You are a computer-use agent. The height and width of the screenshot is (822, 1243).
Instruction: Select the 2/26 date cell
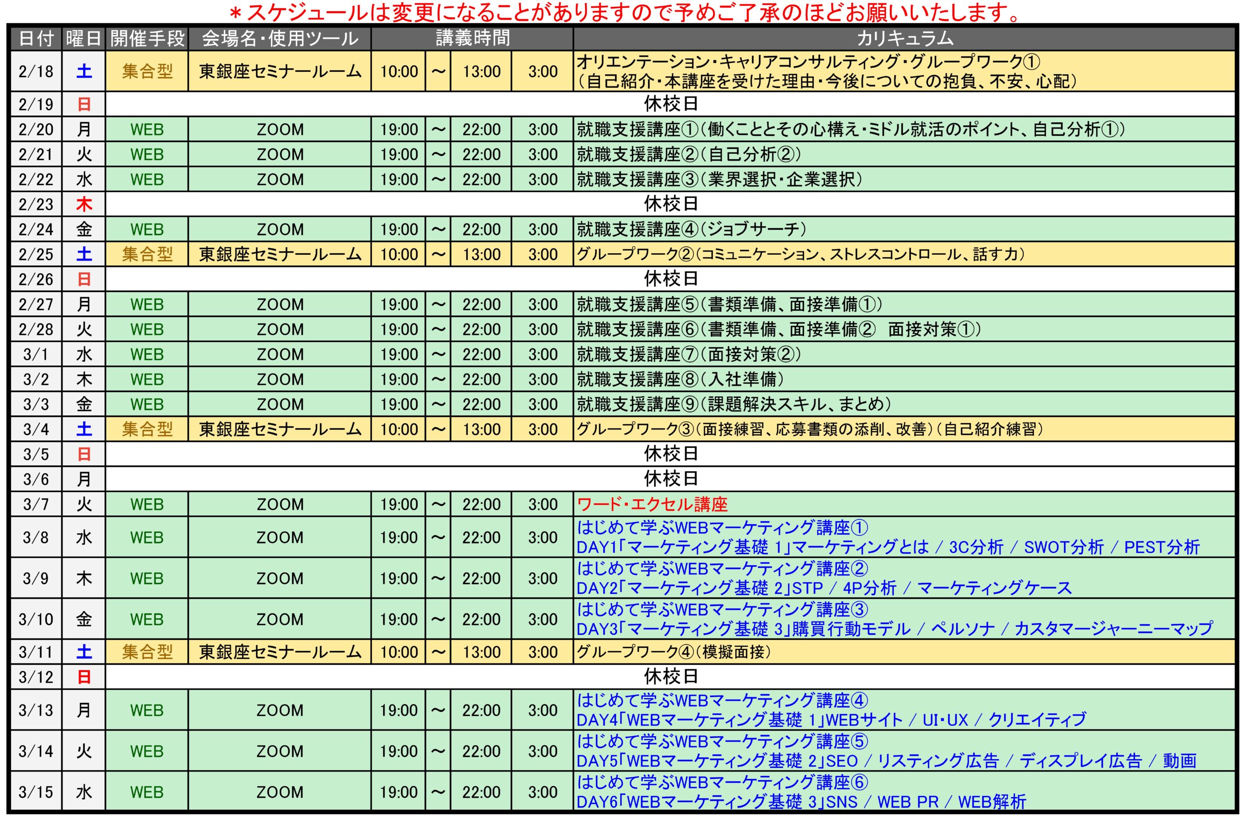pyautogui.click(x=36, y=279)
